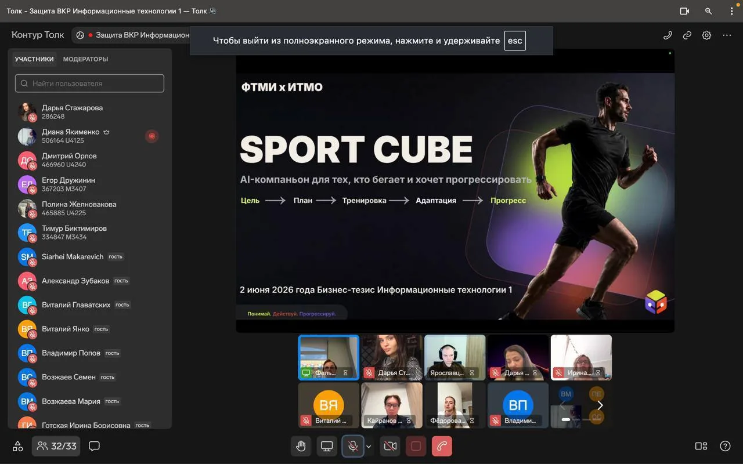
Task: Click Дмитрий Орлов's avatar in participant list
Action: point(27,160)
